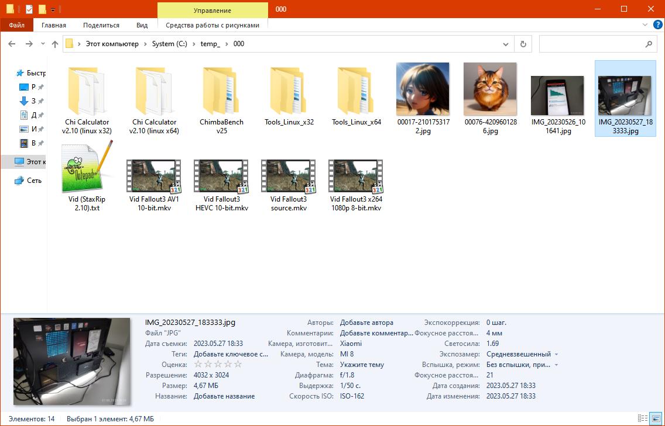Click Этот компьютер in the address path
The height and width of the screenshot is (426, 665).
[x=112, y=44]
